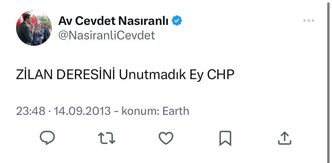The height and width of the screenshot is (163, 332).
Task: Share the tweet via upload arrow icon
Action: click(x=284, y=138)
